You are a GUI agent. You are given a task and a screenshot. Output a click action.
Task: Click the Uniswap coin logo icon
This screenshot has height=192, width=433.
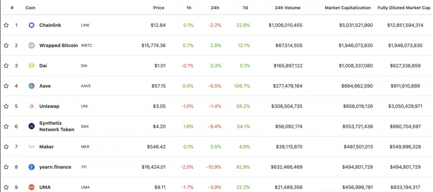(x=31, y=106)
